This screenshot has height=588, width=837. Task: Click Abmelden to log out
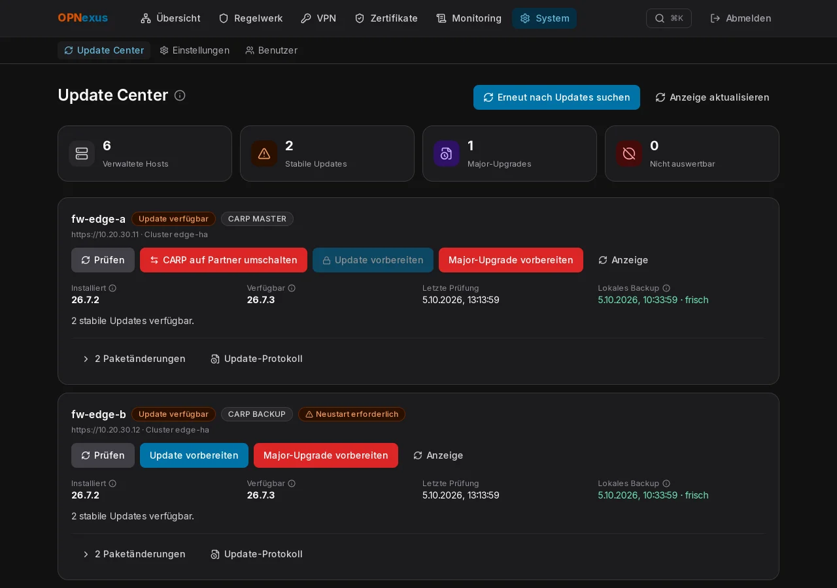pos(741,18)
